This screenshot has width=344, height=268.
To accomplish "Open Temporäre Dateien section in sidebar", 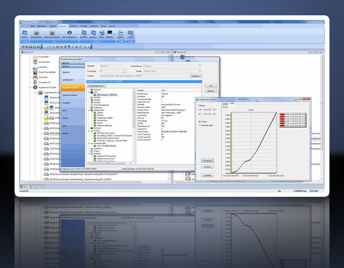I will tap(73, 95).
